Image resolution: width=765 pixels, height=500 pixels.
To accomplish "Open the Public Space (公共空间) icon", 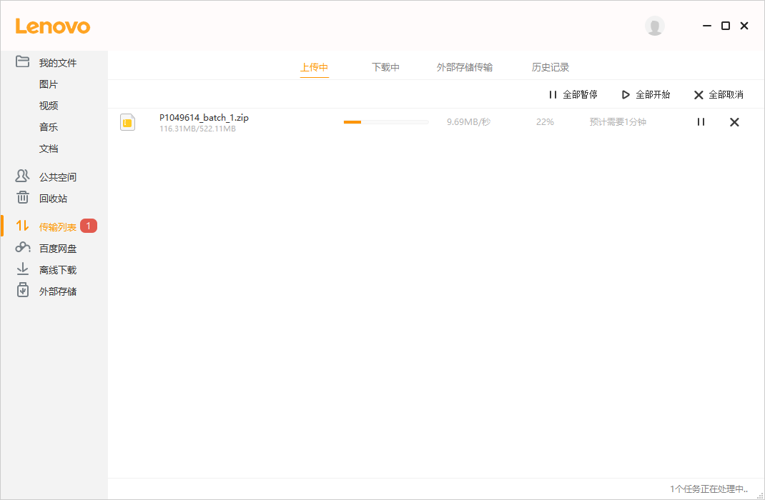I will (x=23, y=176).
